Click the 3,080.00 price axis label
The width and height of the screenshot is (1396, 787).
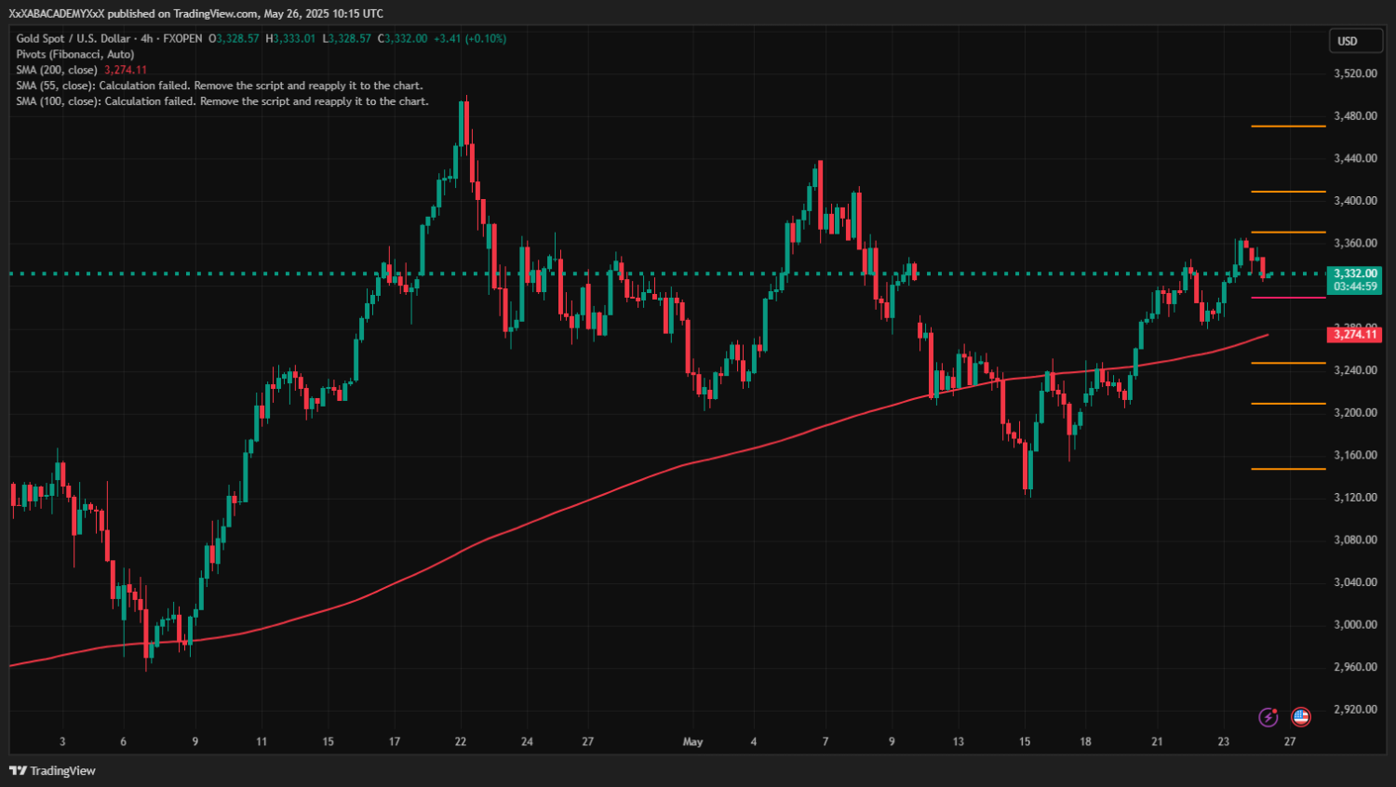point(1355,540)
